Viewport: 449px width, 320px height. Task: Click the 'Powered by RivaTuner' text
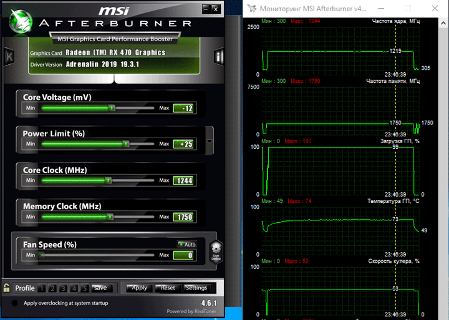pyautogui.click(x=191, y=311)
